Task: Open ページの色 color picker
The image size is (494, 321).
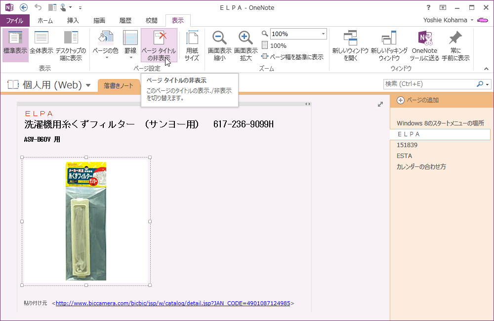Action: [x=106, y=45]
